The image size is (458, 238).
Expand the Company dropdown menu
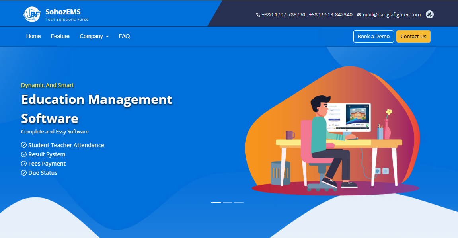coord(91,36)
